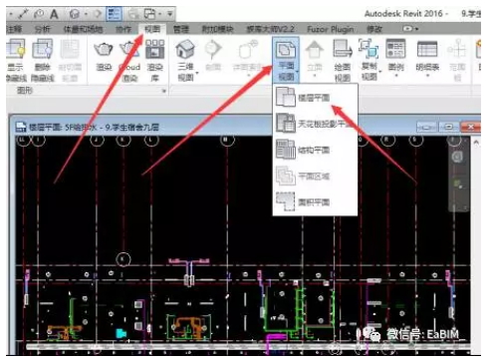Toggle Thin Lines in the quick access toolbar

coord(114,14)
